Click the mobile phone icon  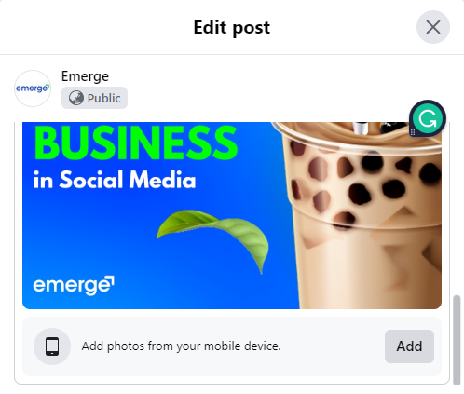pyautogui.click(x=52, y=346)
